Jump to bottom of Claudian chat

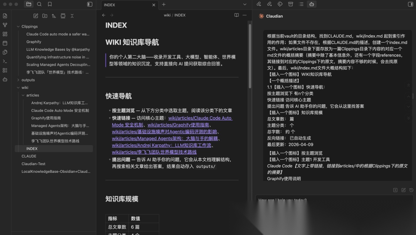coord(409,118)
